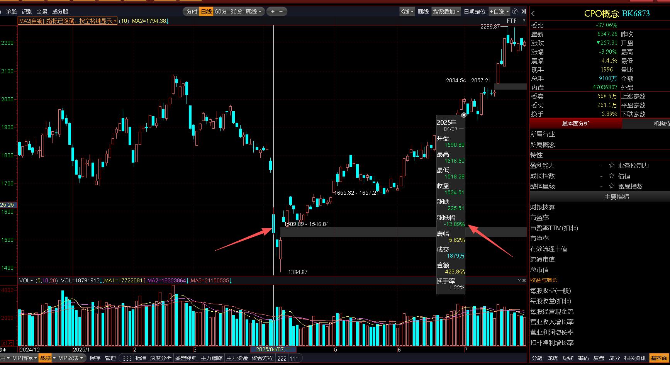This screenshot has height=365, width=670.
Task: Select the 基本面 bottom tab
Action: 659,358
